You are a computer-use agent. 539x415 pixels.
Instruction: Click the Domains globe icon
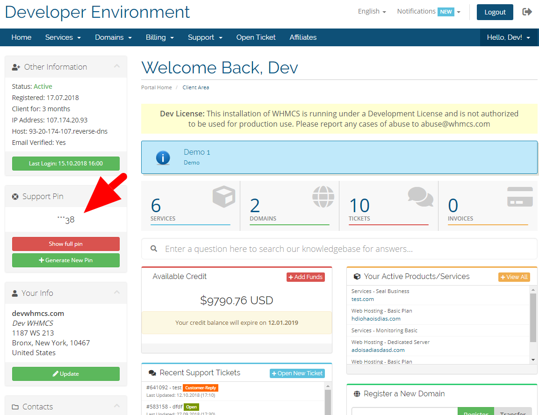pos(323,196)
